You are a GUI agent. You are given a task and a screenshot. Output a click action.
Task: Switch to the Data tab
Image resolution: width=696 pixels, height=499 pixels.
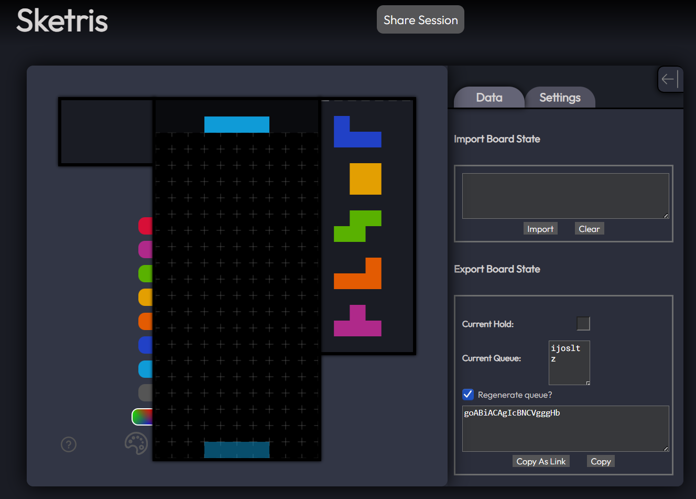click(x=489, y=98)
